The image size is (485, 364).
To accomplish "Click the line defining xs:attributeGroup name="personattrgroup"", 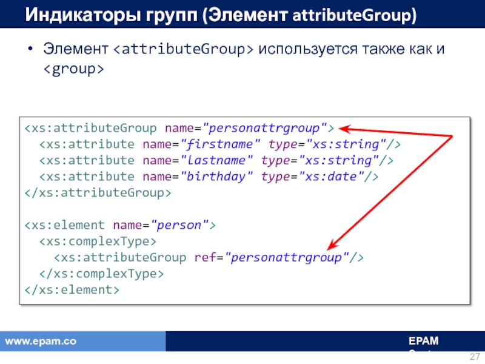I will (x=179, y=128).
